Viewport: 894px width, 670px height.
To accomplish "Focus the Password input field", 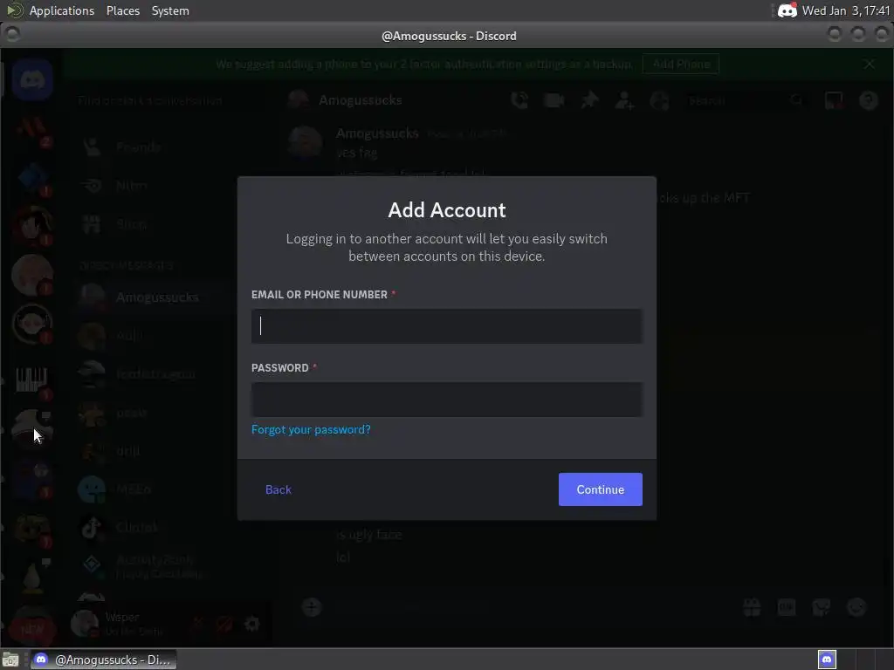I will [446, 400].
